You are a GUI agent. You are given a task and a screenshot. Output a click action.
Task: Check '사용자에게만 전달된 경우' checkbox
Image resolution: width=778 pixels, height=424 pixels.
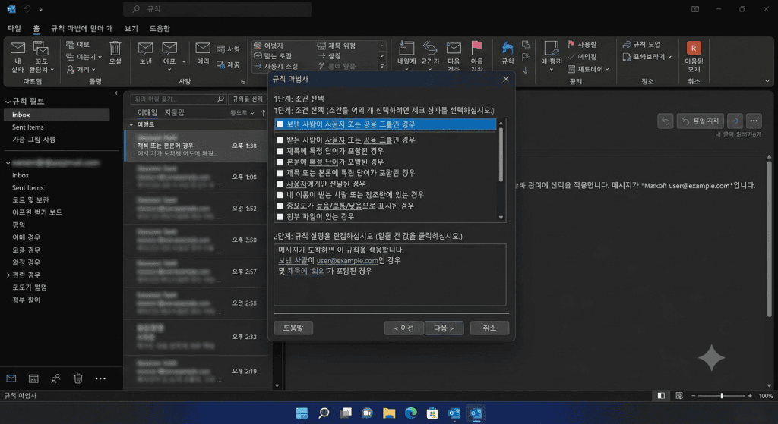(x=280, y=184)
